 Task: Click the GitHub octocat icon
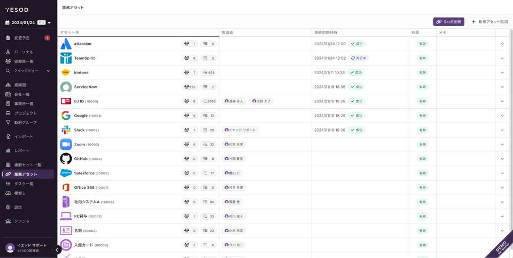tap(66, 158)
